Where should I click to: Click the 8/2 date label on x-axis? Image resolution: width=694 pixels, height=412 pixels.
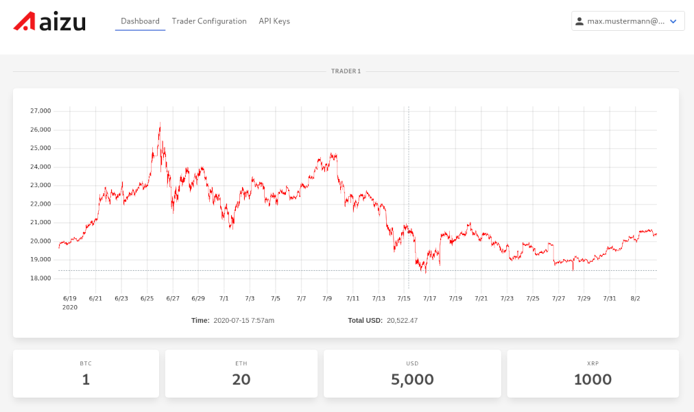pos(635,298)
